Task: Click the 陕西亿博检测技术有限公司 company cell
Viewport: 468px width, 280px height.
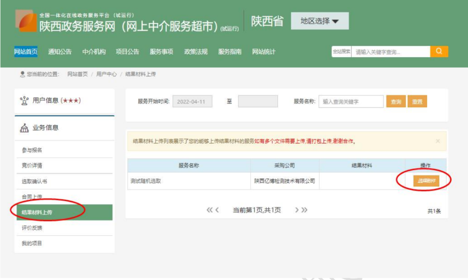Action: pos(285,181)
